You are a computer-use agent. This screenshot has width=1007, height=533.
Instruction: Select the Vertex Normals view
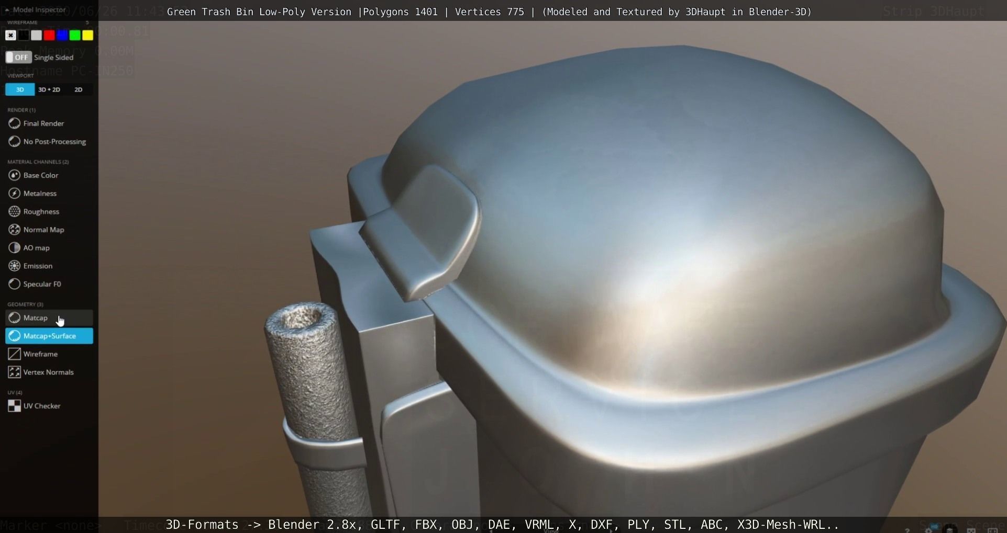point(49,372)
